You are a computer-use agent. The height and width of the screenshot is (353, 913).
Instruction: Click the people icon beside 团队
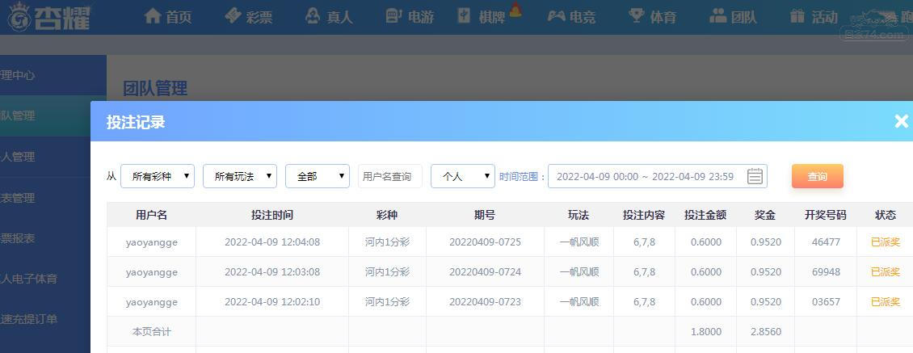pyautogui.click(x=718, y=15)
